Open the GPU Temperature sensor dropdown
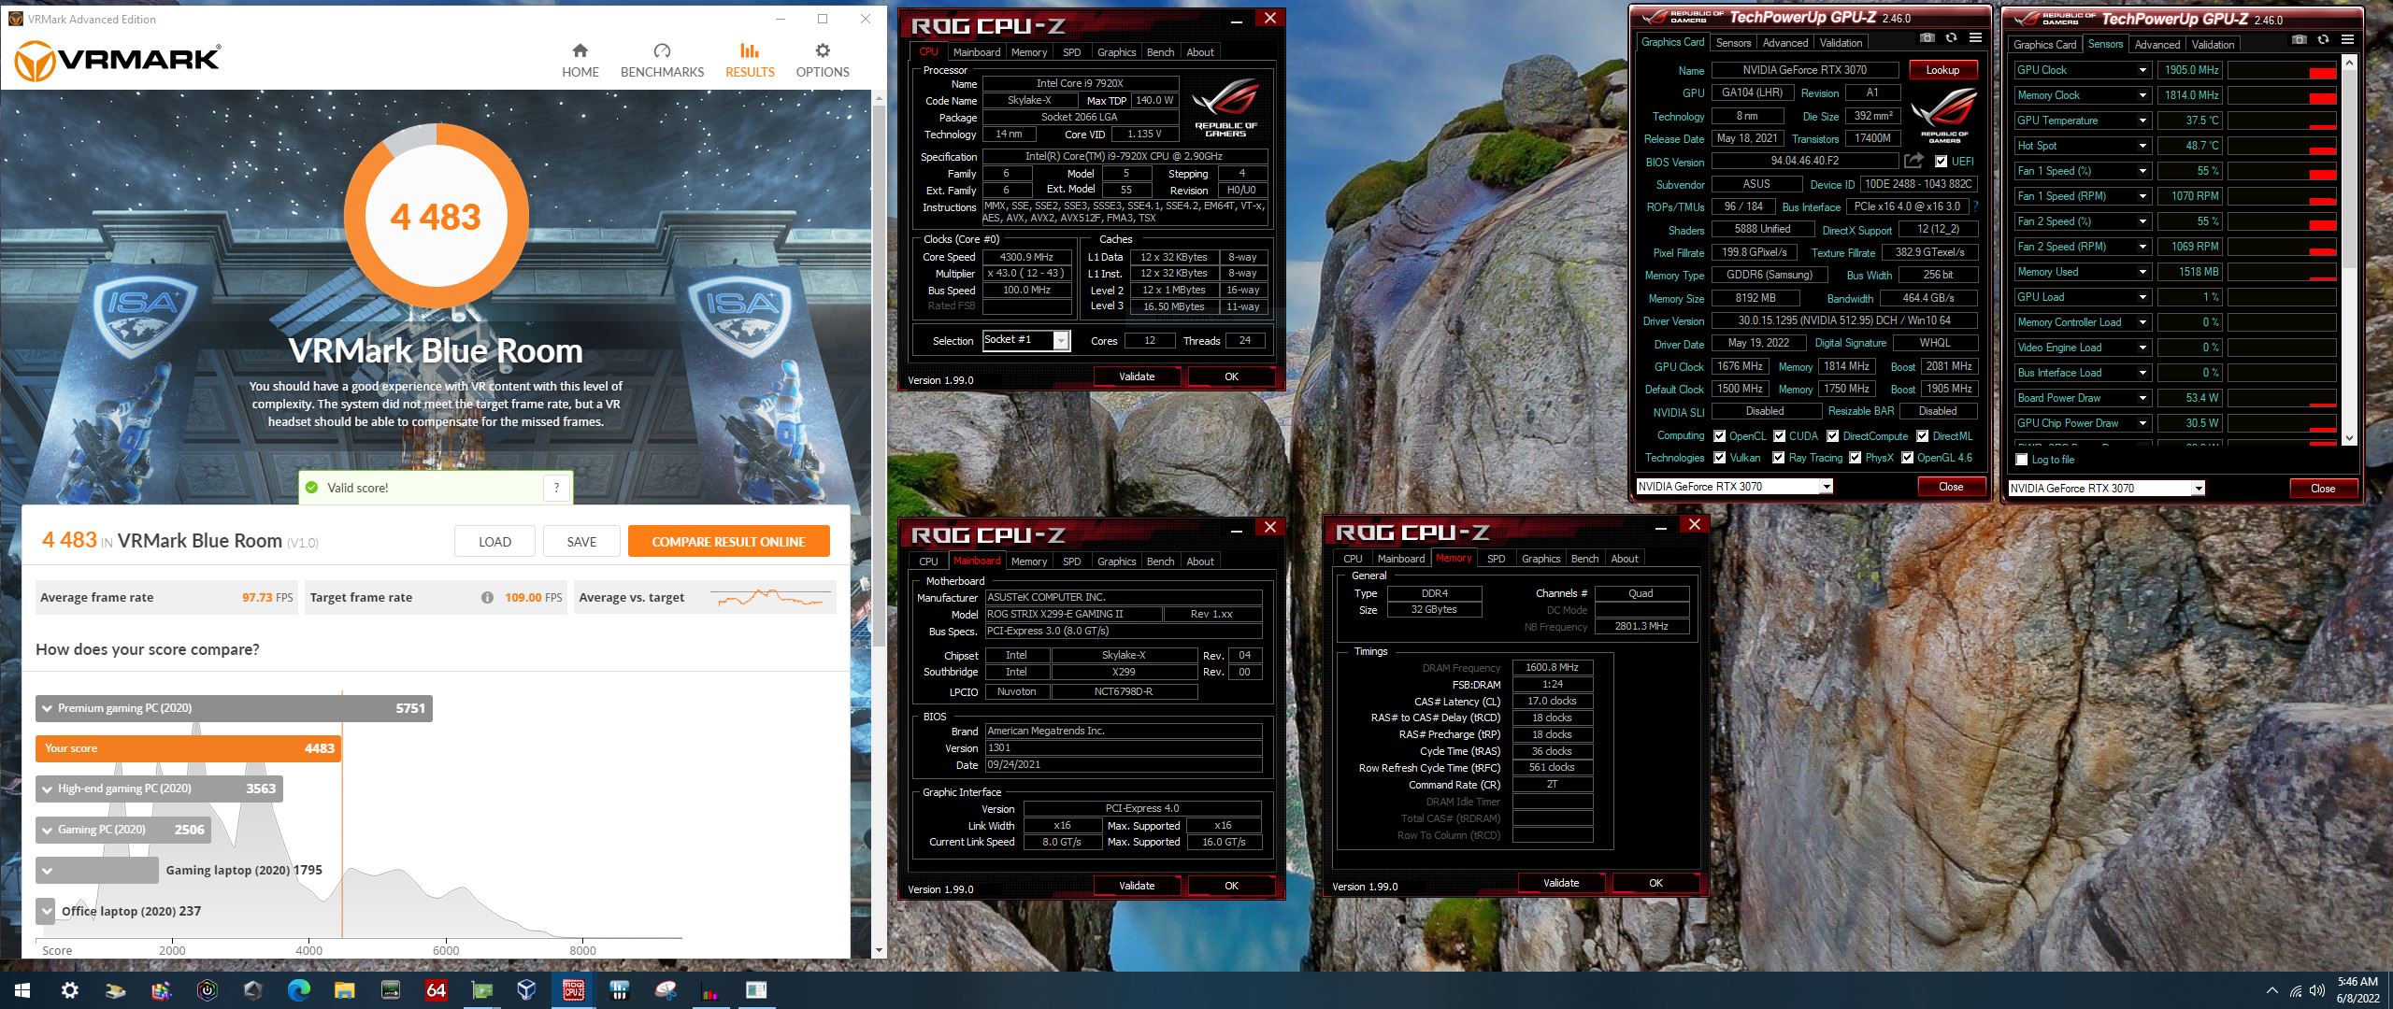 [x=2142, y=121]
